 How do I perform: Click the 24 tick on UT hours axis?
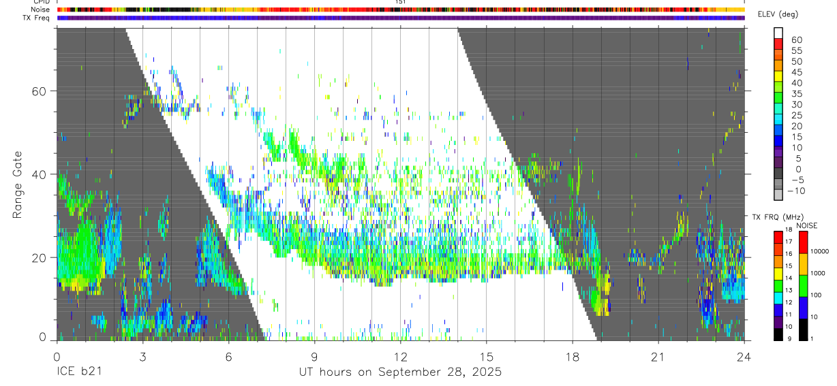pos(744,357)
